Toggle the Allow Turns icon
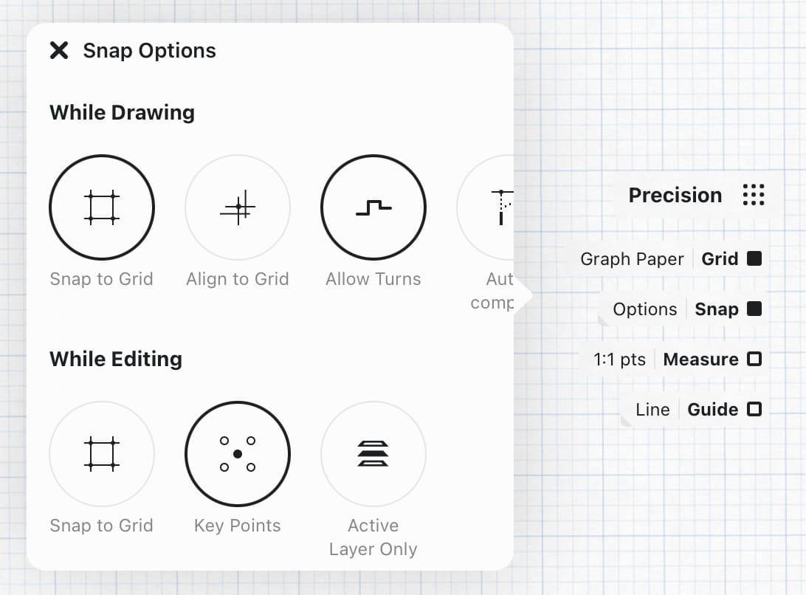Viewport: 806px width, 595px height. point(373,207)
